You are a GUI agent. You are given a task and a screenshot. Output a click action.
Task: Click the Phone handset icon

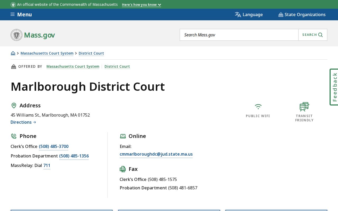point(14,136)
